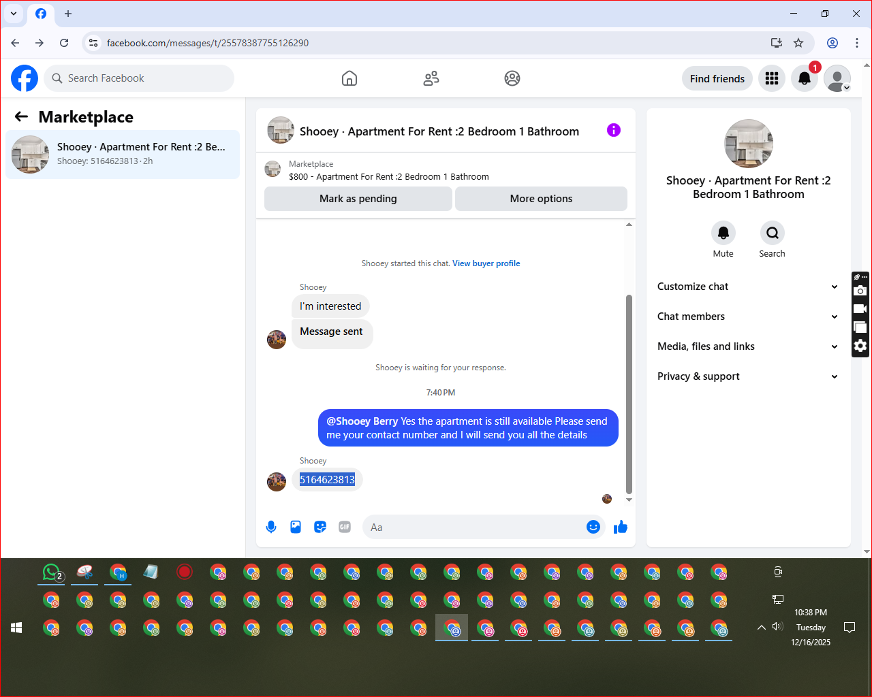
Task: Reload the Facebook page
Action: click(x=64, y=43)
